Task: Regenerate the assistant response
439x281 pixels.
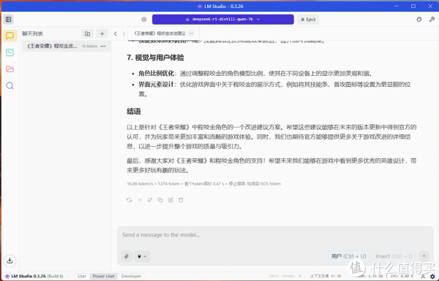Action: coord(129,200)
